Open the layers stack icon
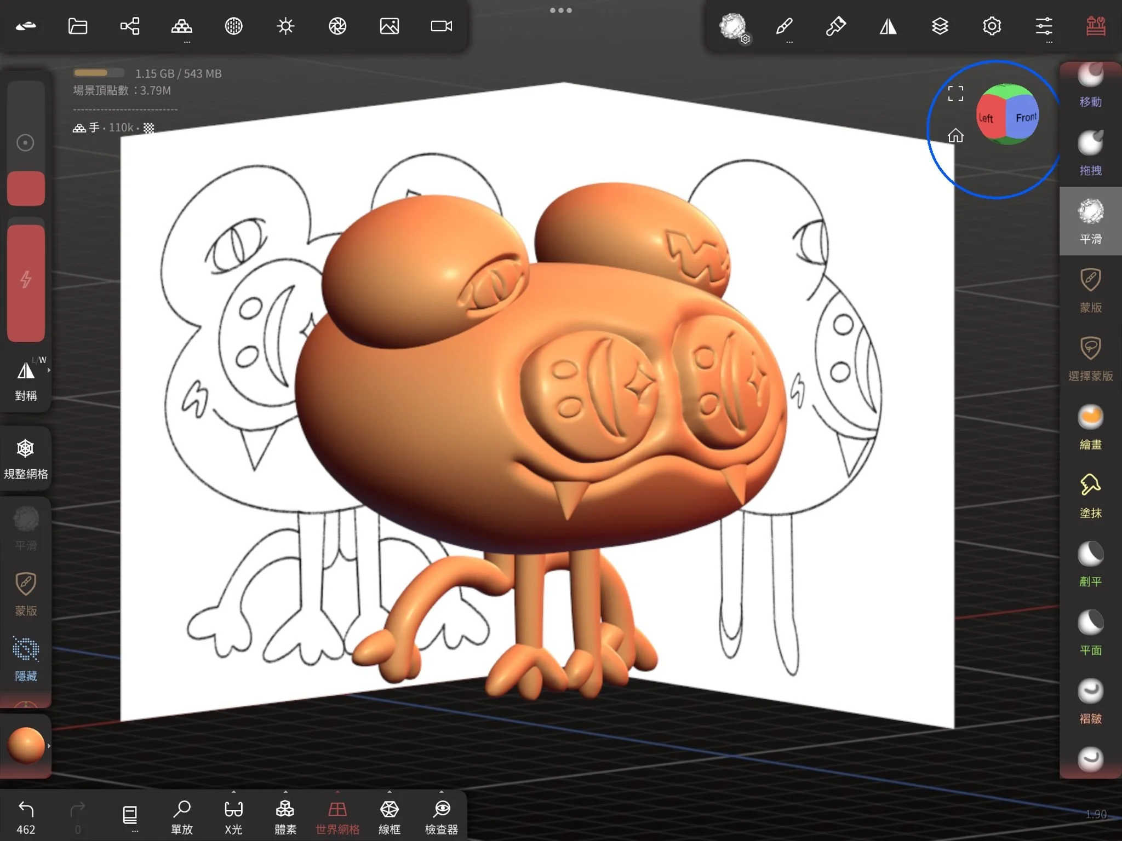This screenshot has height=841, width=1122. 940,26
